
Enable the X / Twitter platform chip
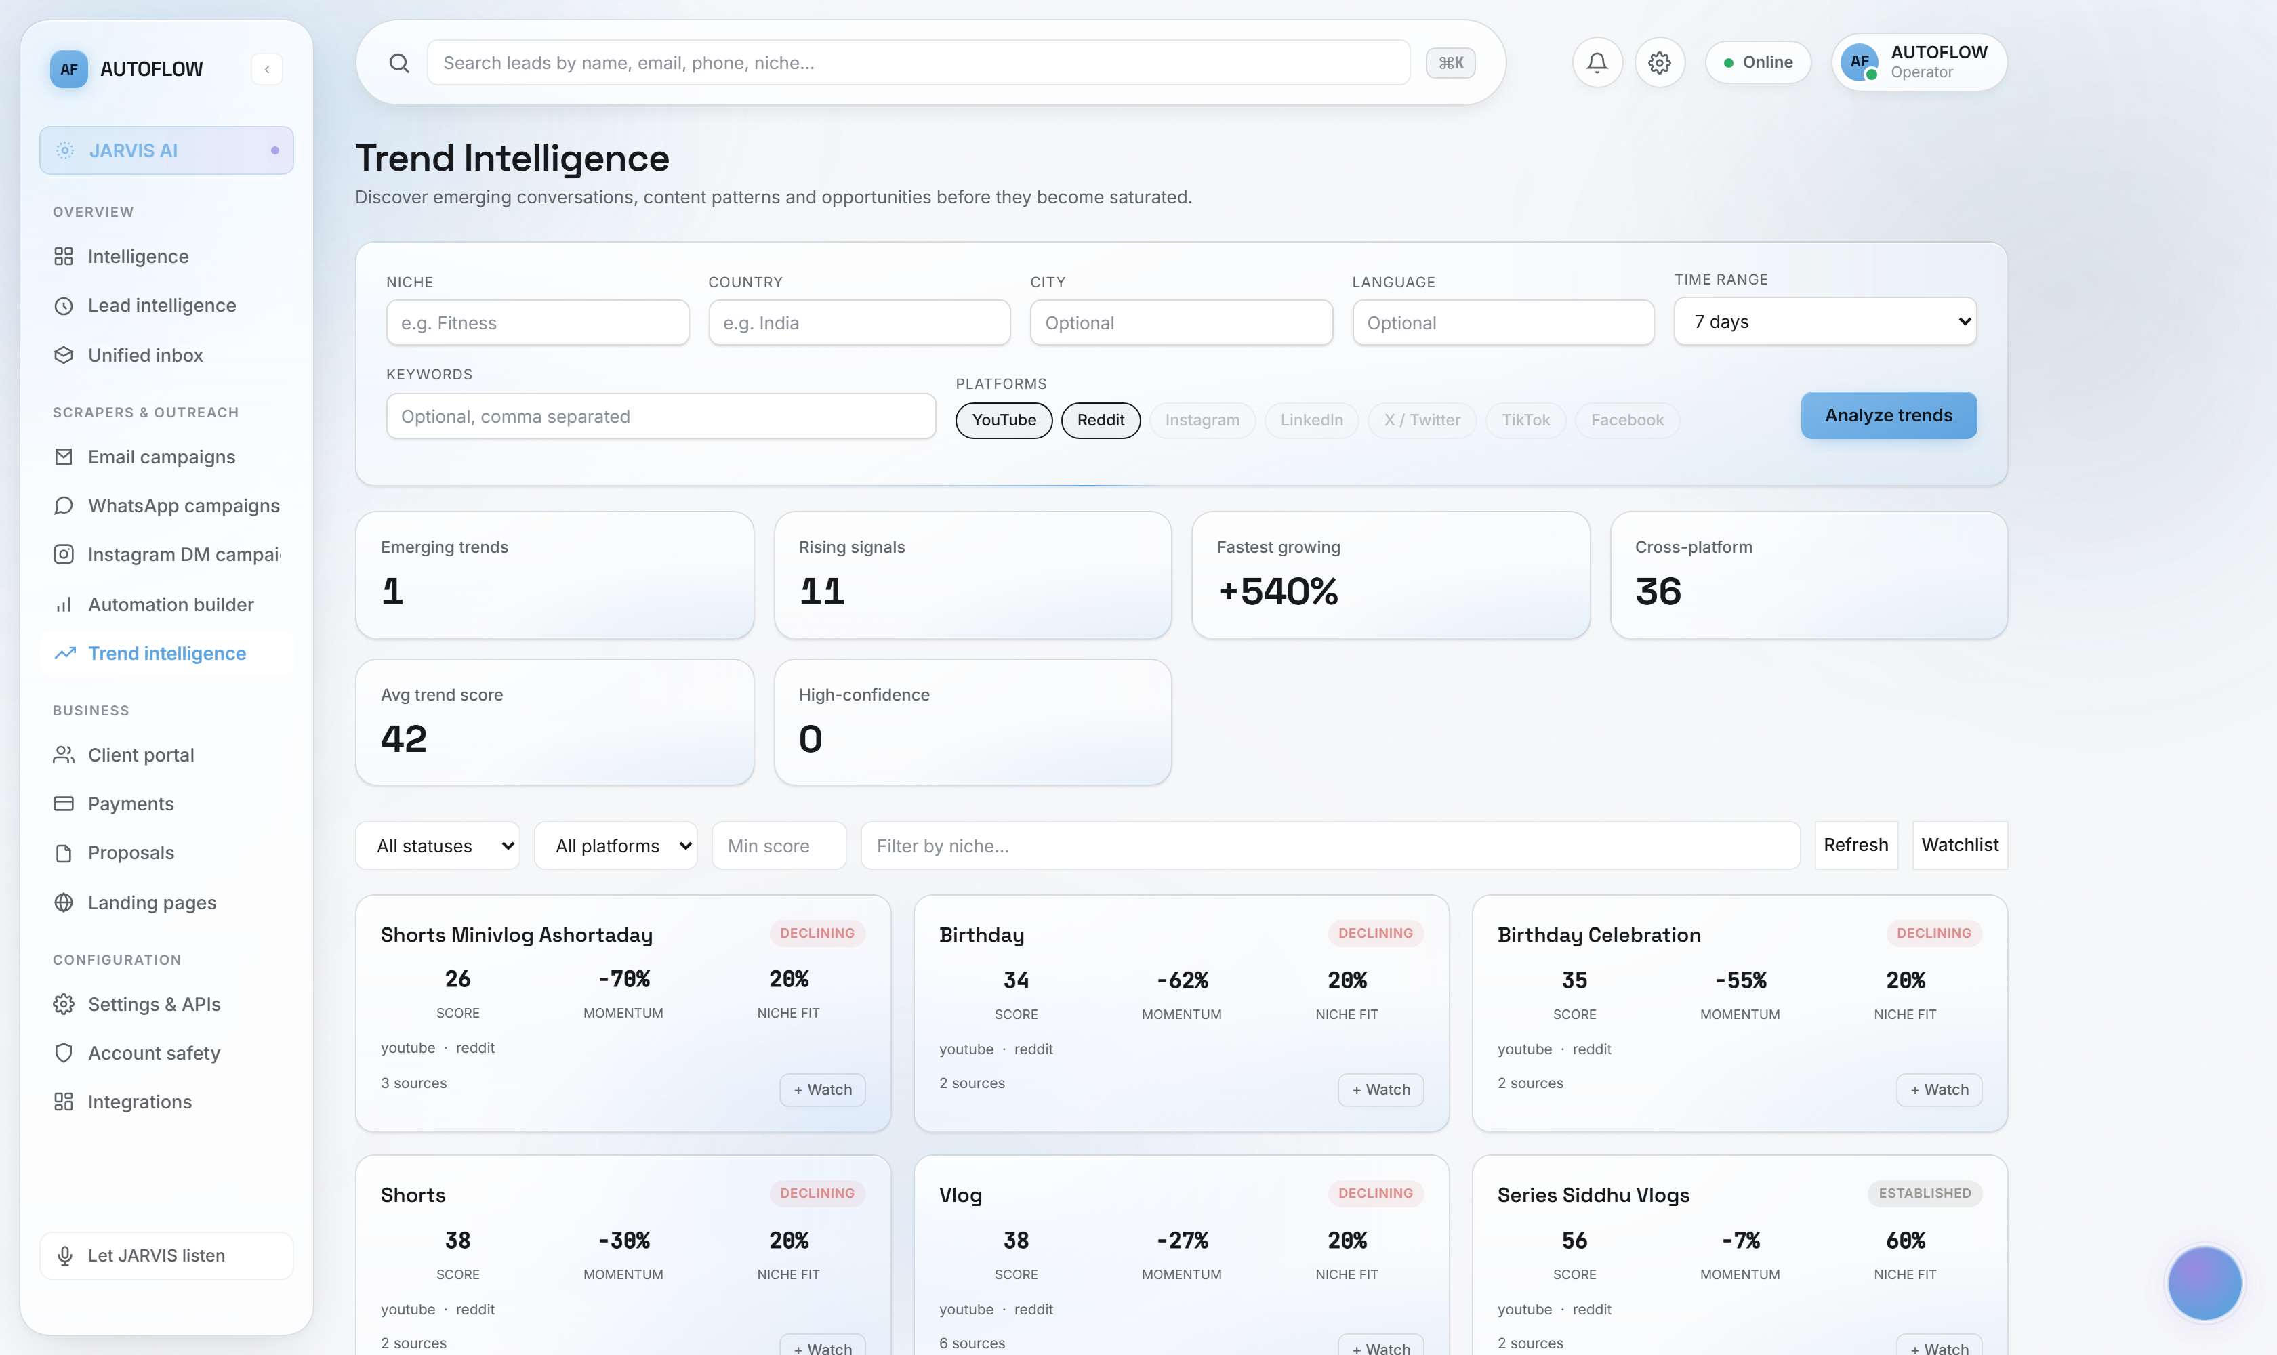pyautogui.click(x=1421, y=420)
